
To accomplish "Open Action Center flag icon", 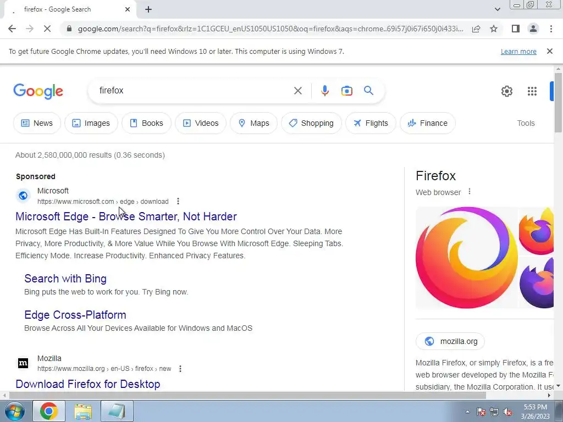I will [x=481, y=412].
